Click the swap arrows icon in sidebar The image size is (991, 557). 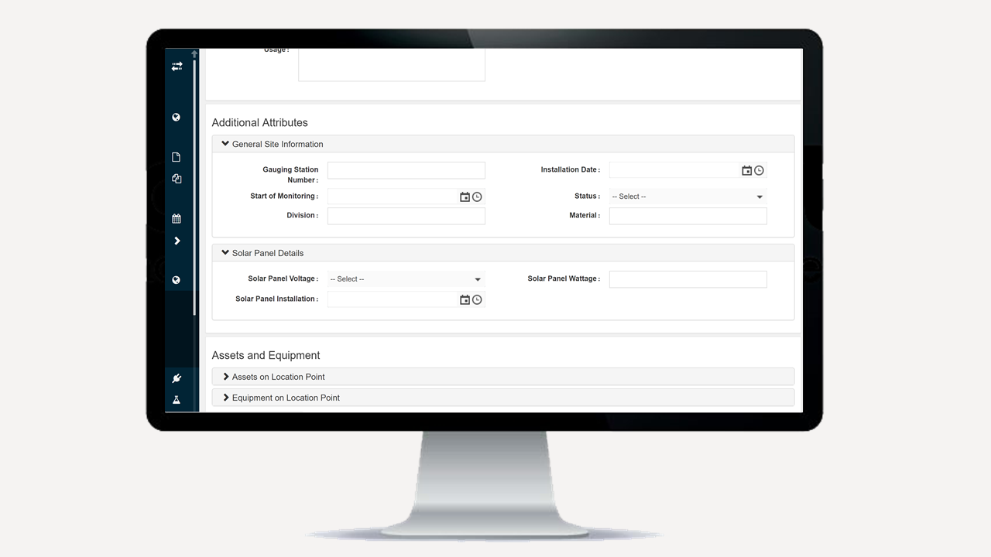click(x=177, y=67)
